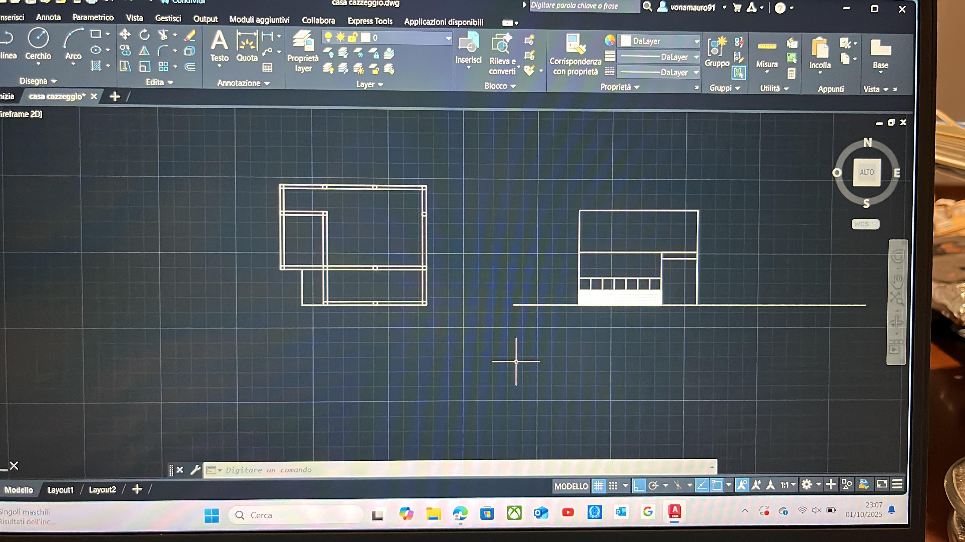This screenshot has height=542, width=965.
Task: Toggle ortho mode in status bar
Action: click(x=638, y=486)
